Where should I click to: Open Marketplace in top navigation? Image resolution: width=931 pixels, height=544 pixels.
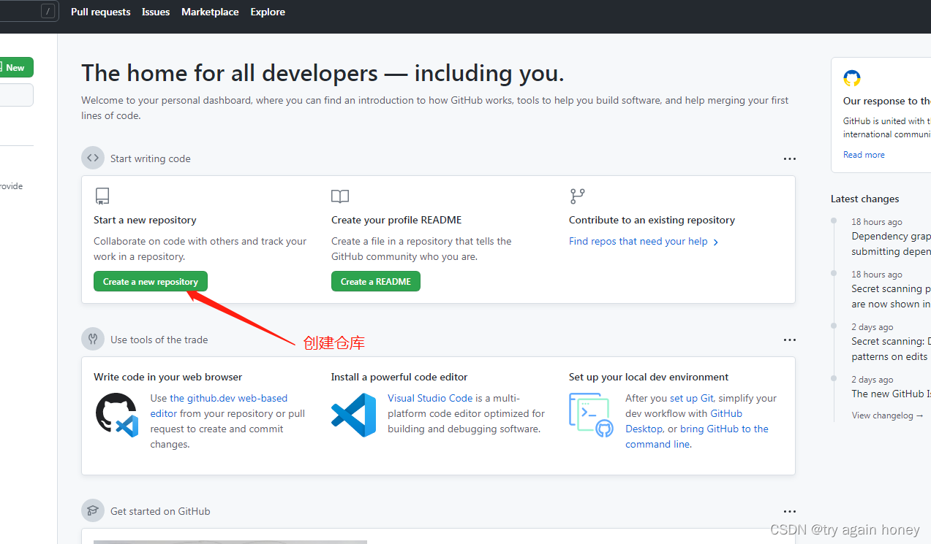pos(210,12)
